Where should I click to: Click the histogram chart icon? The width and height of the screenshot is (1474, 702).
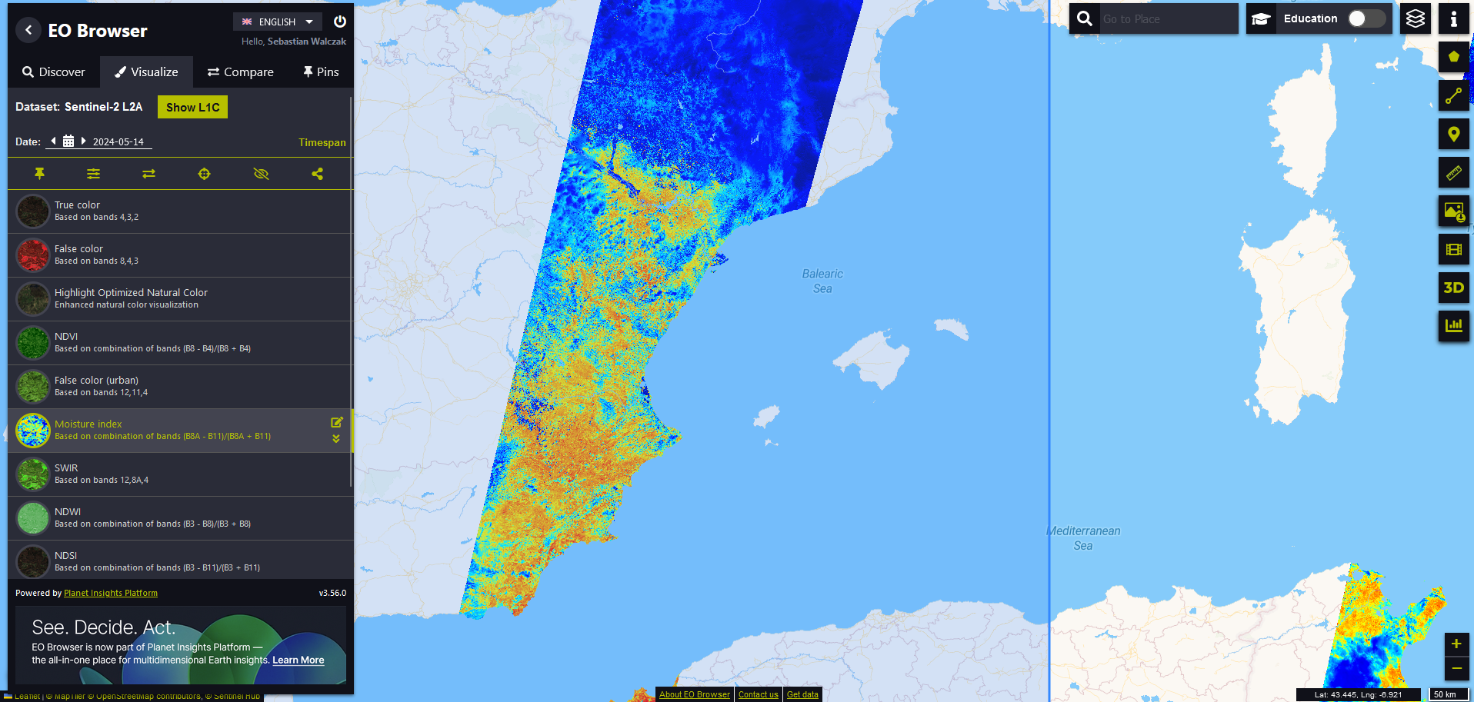1453,326
